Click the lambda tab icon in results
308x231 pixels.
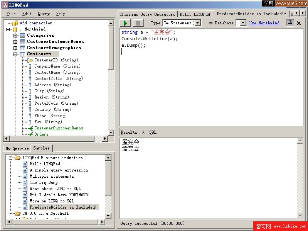[x=143, y=132]
